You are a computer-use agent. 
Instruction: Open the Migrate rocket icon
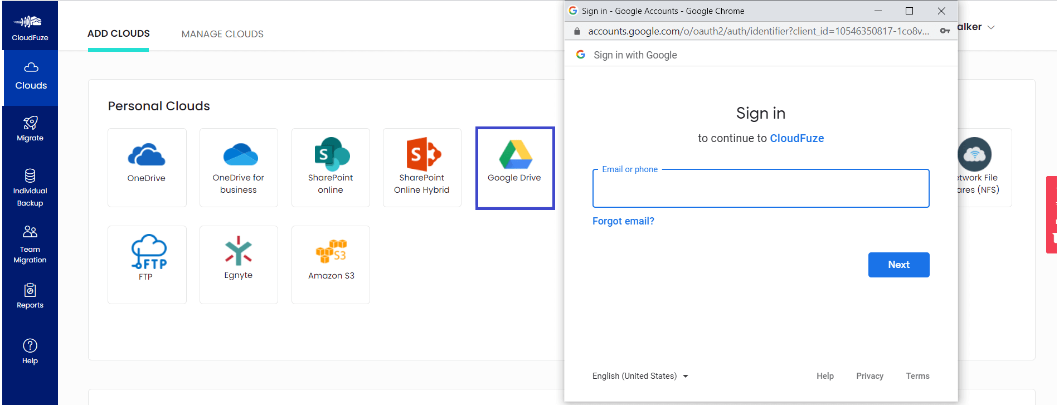coord(30,123)
